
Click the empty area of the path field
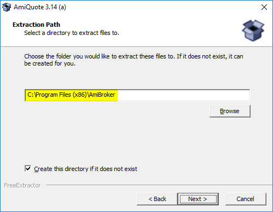pos(183,95)
